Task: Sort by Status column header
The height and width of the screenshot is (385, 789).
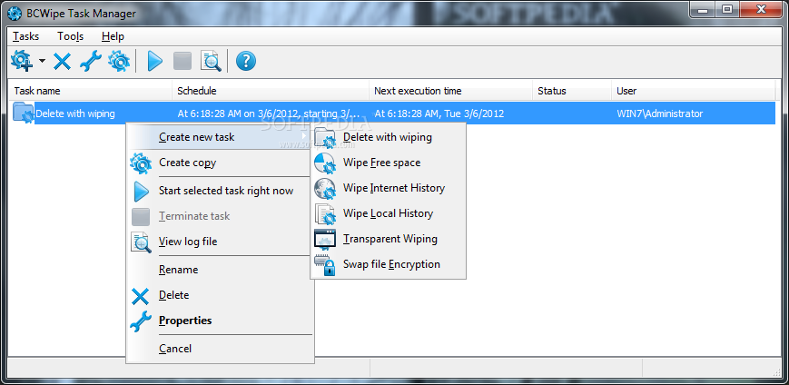Action: pos(572,91)
